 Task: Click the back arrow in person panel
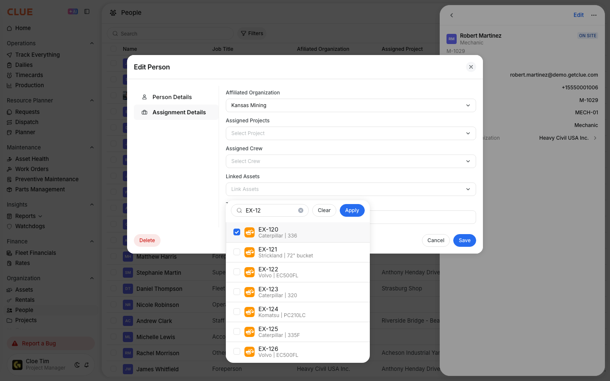452,15
